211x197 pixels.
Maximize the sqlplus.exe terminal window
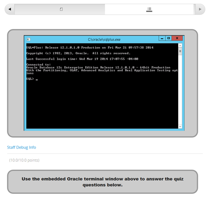[x=169, y=38]
